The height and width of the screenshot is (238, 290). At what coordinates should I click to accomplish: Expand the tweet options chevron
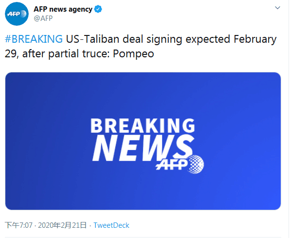pyautogui.click(x=277, y=8)
